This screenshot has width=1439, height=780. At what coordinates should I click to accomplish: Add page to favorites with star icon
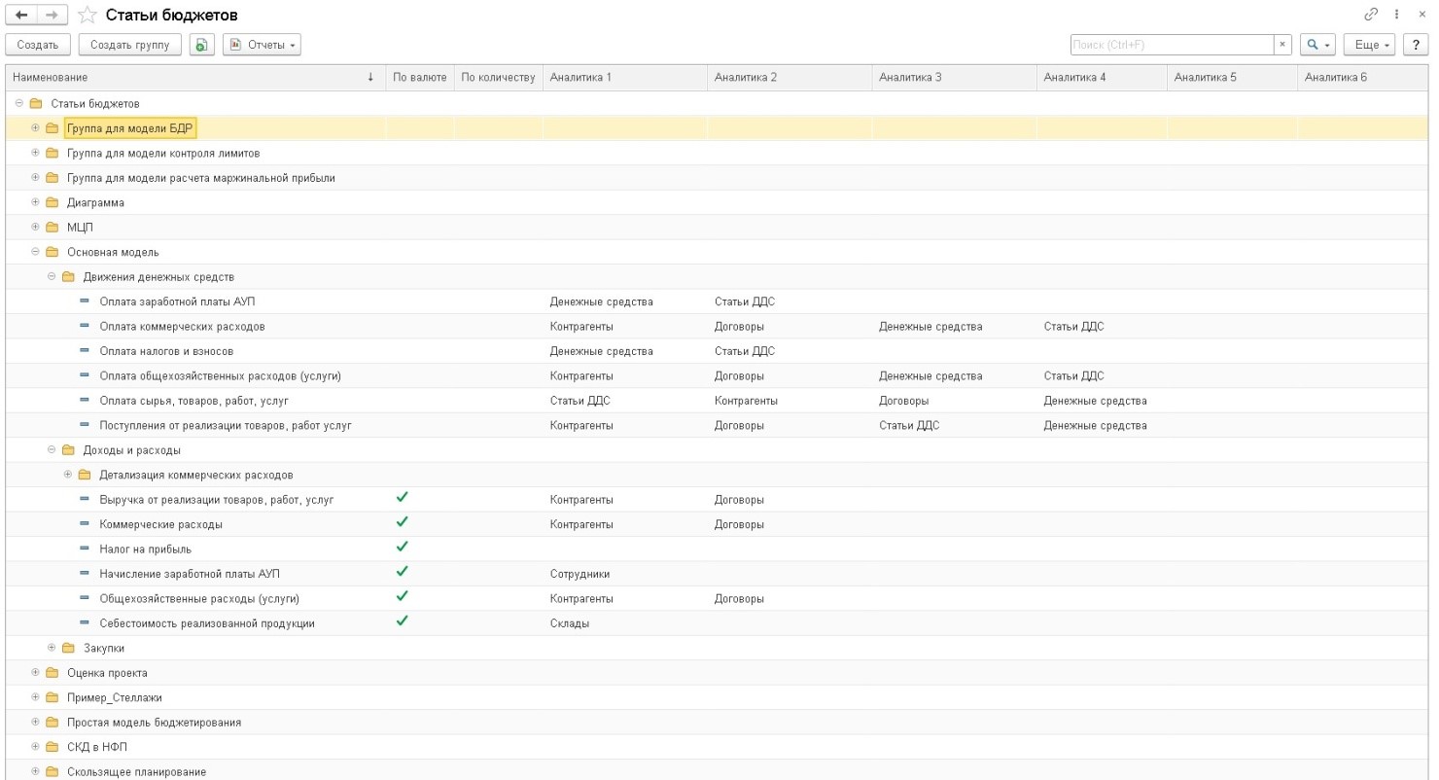click(86, 16)
